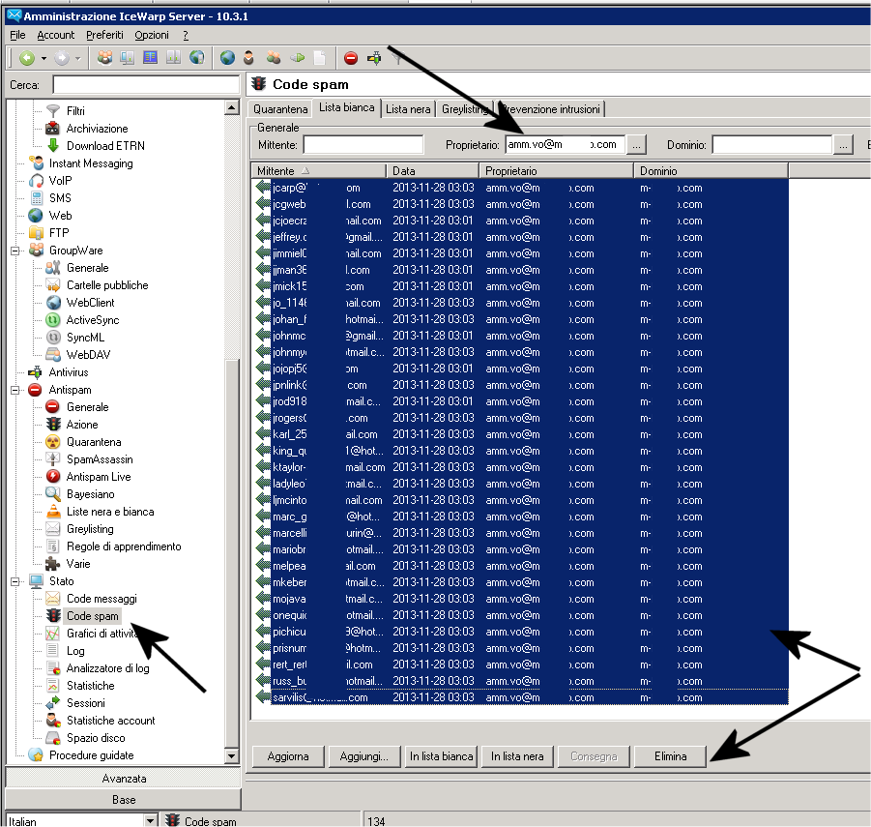The image size is (871, 827).
Task: Select Download ETRN in the tree
Action: [x=105, y=146]
